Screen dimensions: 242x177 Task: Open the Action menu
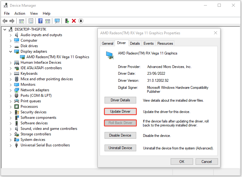(x=20, y=13)
